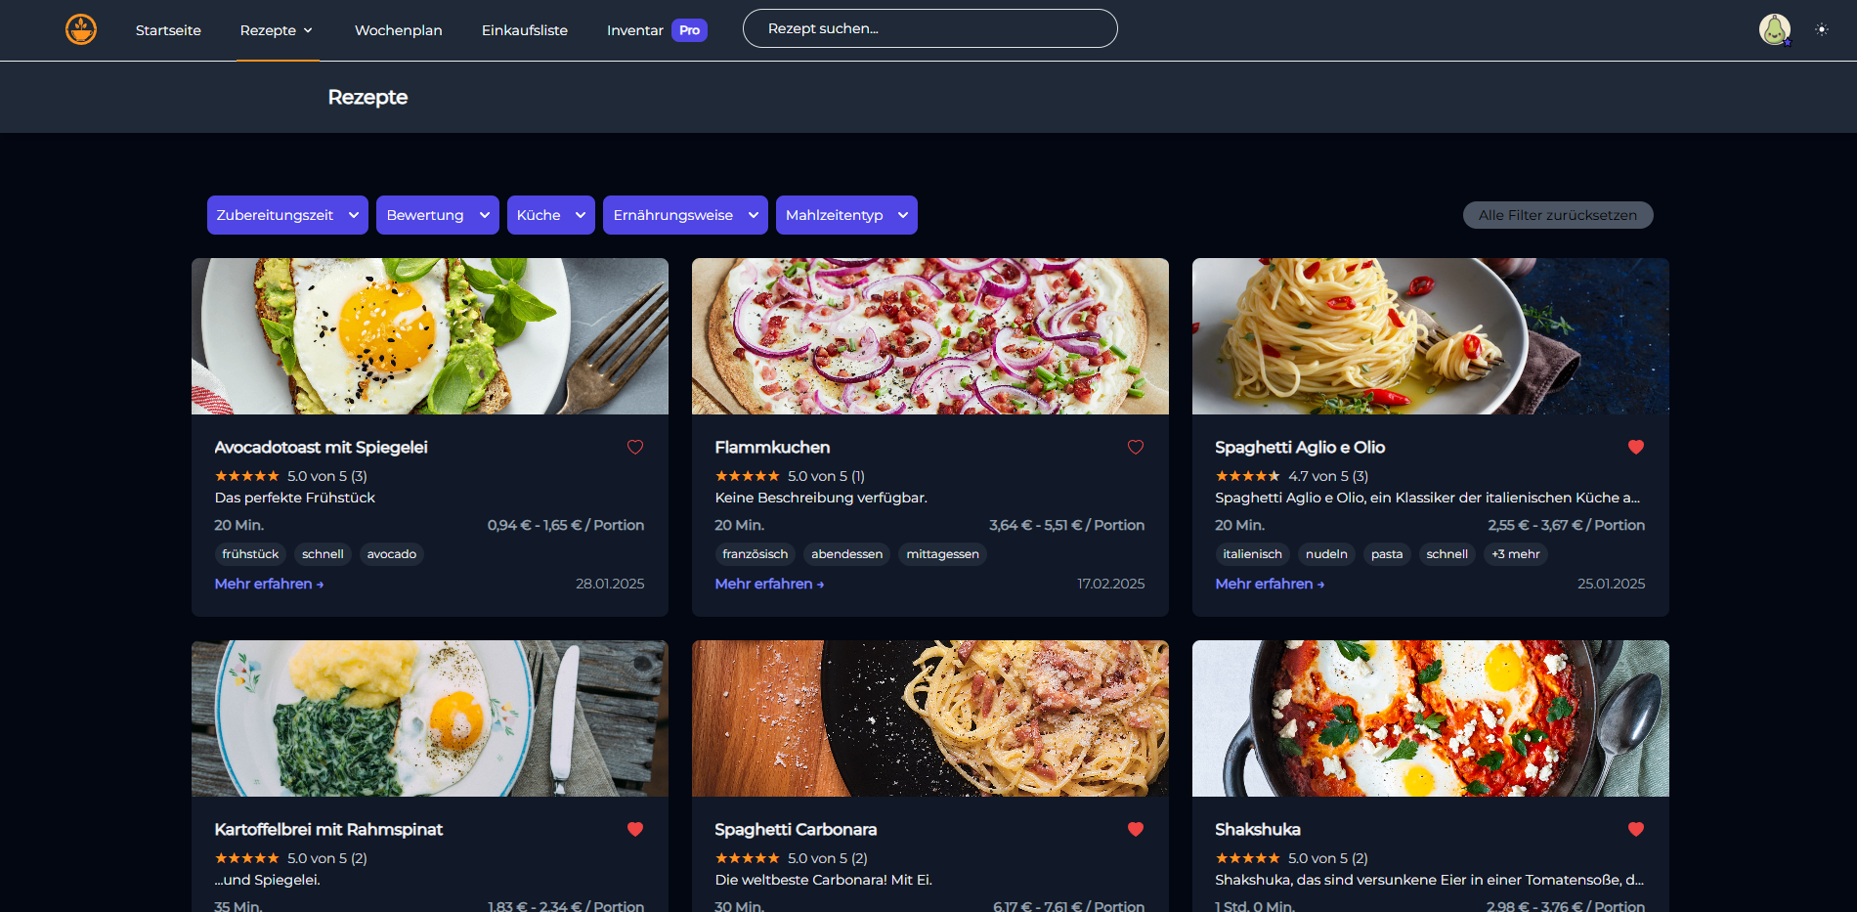Click the Rezept suchen search field
Viewport: 1857px width, 912px height.
pyautogui.click(x=929, y=28)
